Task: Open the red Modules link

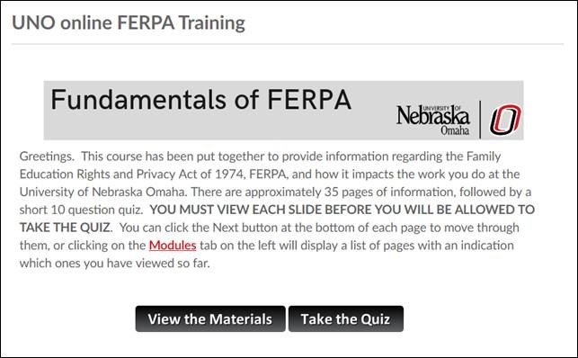Action: (173, 246)
